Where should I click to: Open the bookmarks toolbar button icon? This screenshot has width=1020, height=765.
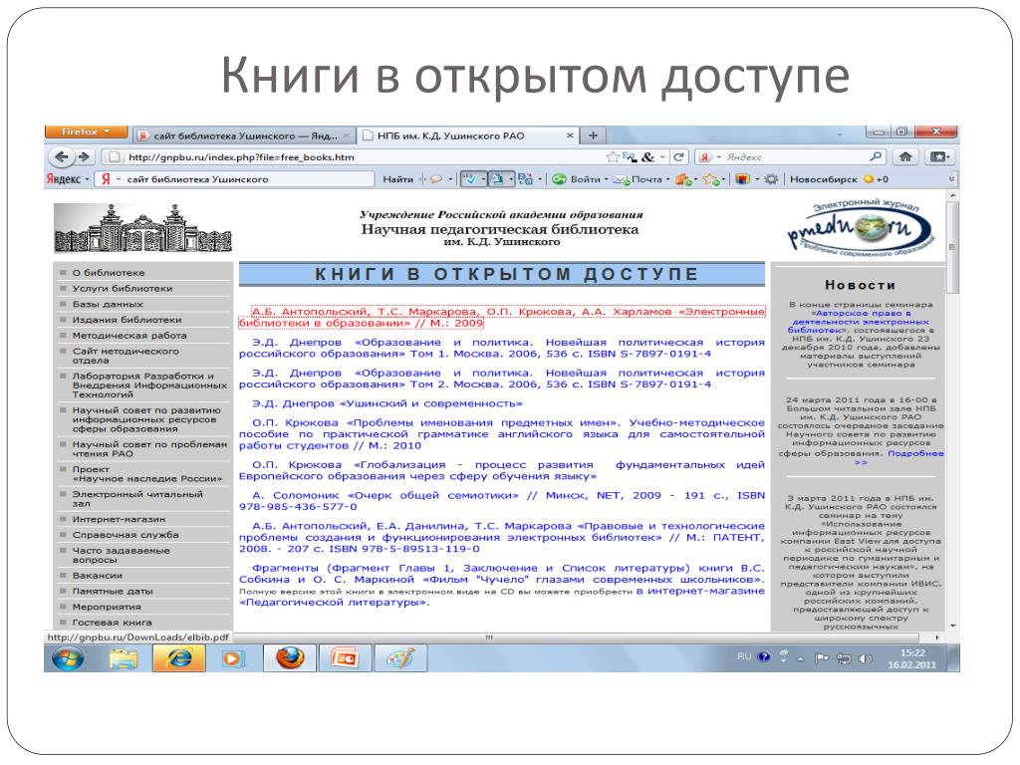(940, 156)
